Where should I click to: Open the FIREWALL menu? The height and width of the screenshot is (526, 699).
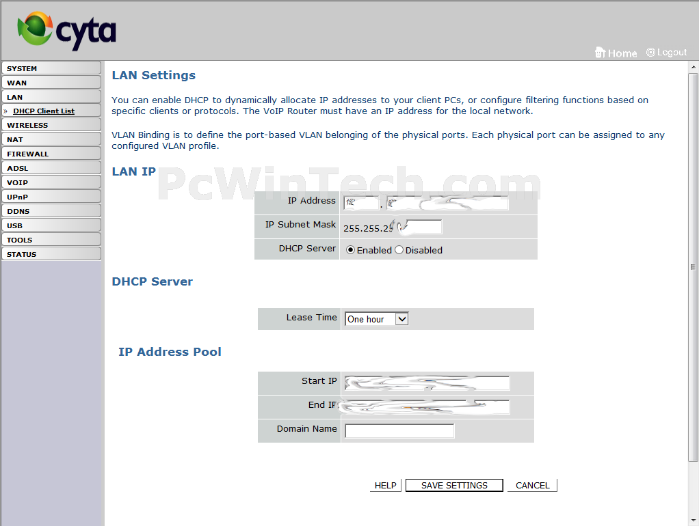51,153
